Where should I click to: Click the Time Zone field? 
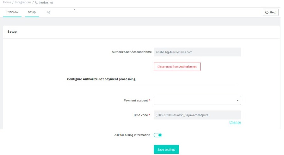(197, 115)
